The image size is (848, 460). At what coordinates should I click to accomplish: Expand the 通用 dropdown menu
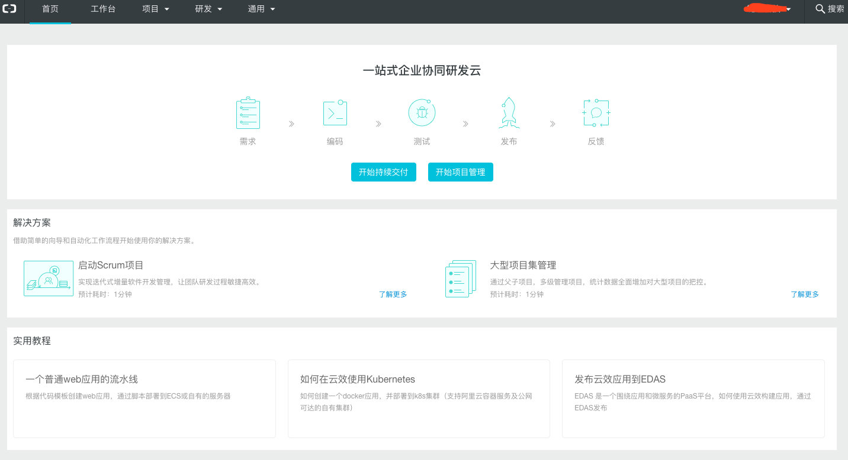pyautogui.click(x=261, y=9)
